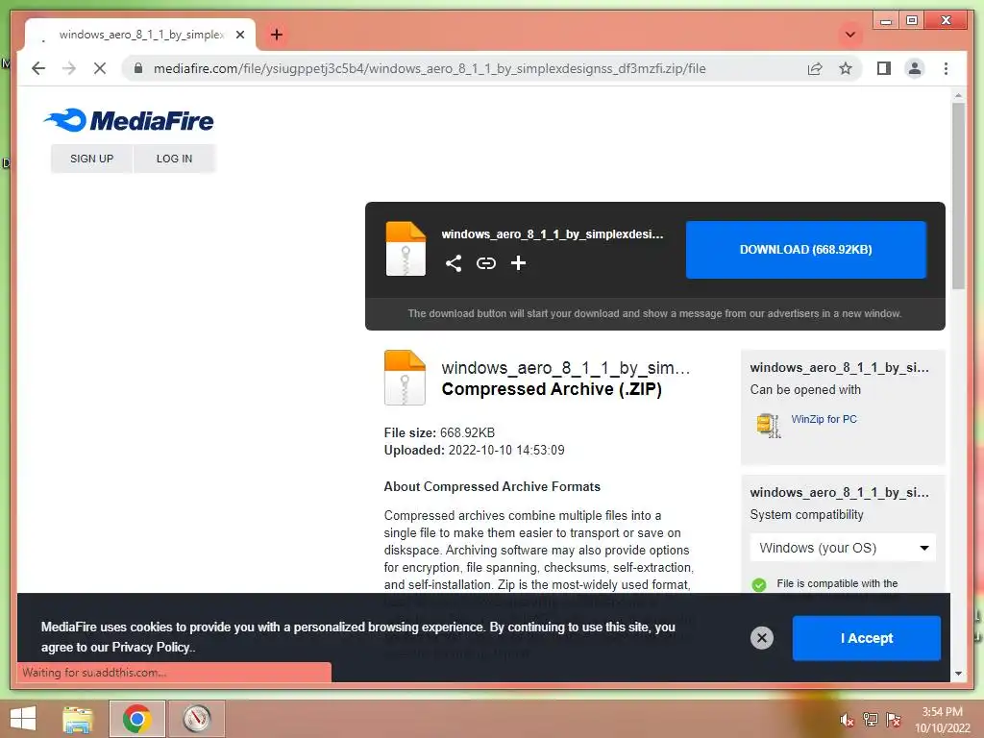Click DOWNLOAD (668.92KB) button
984x738 pixels.
[806, 250]
